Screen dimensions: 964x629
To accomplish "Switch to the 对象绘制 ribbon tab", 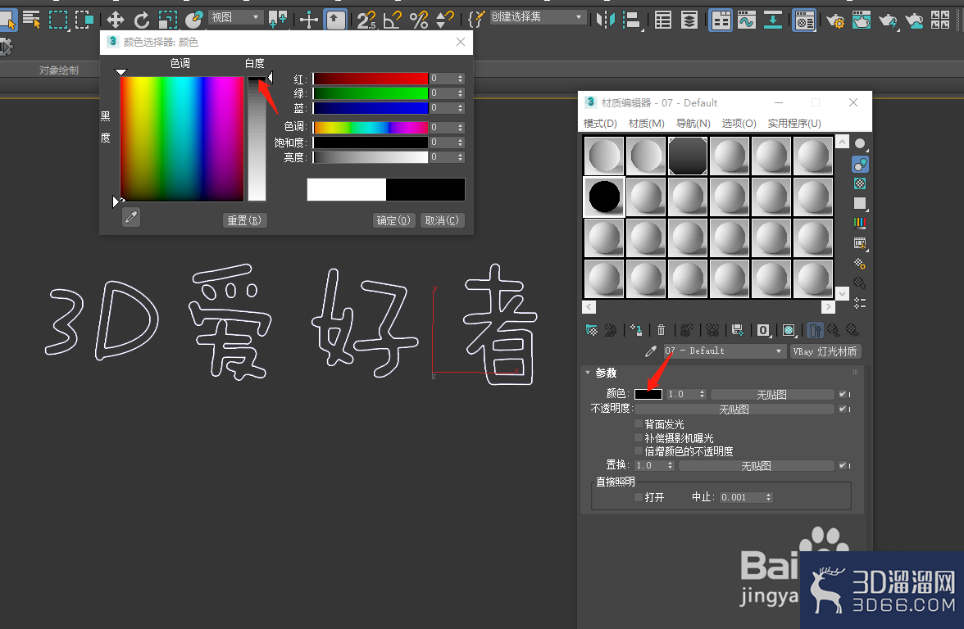I will click(x=59, y=70).
